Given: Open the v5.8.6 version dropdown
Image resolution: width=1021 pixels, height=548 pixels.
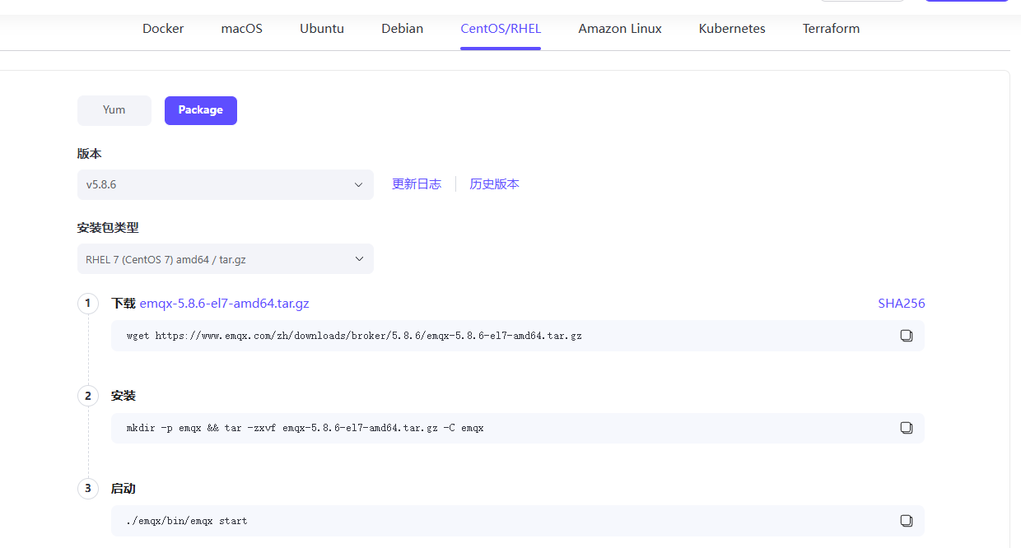Looking at the screenshot, I should pyautogui.click(x=226, y=184).
